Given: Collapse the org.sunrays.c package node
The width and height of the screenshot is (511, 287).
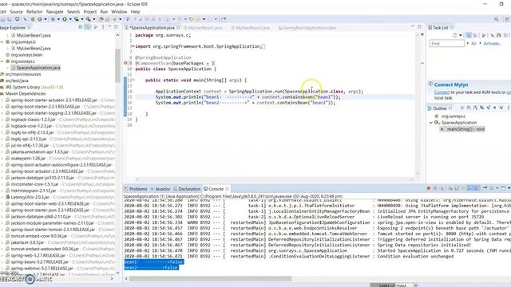Looking at the screenshot, I should (2, 61).
